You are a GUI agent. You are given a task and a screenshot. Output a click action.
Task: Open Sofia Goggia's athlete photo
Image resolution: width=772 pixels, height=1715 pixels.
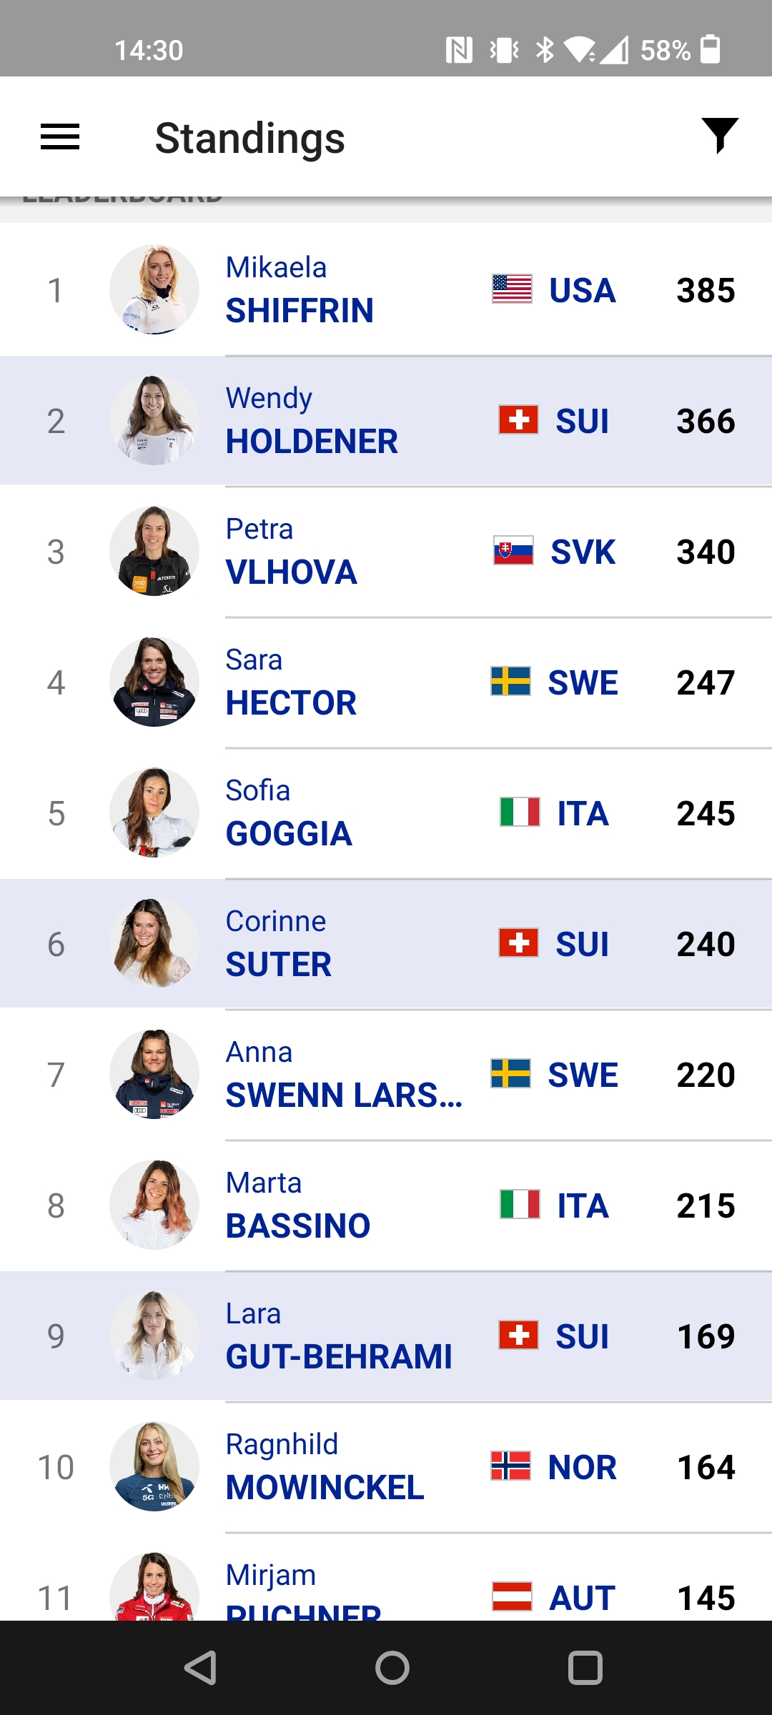tap(154, 812)
